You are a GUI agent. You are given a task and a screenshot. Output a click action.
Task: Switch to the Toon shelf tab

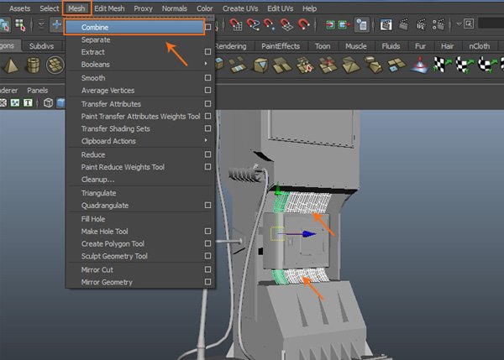click(x=323, y=46)
